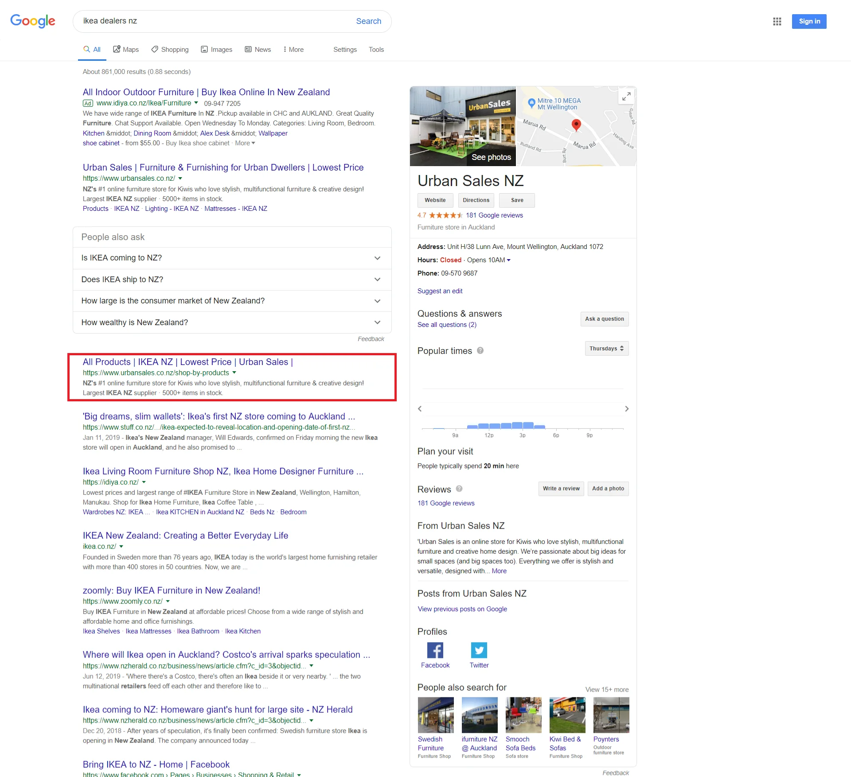This screenshot has height=777, width=851.
Task: Expand description with More link
Action: click(x=499, y=571)
